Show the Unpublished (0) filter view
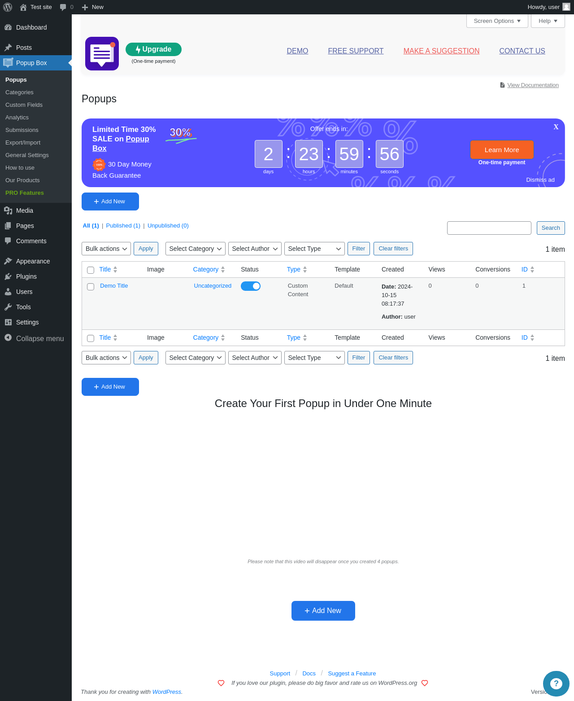 coord(168,226)
